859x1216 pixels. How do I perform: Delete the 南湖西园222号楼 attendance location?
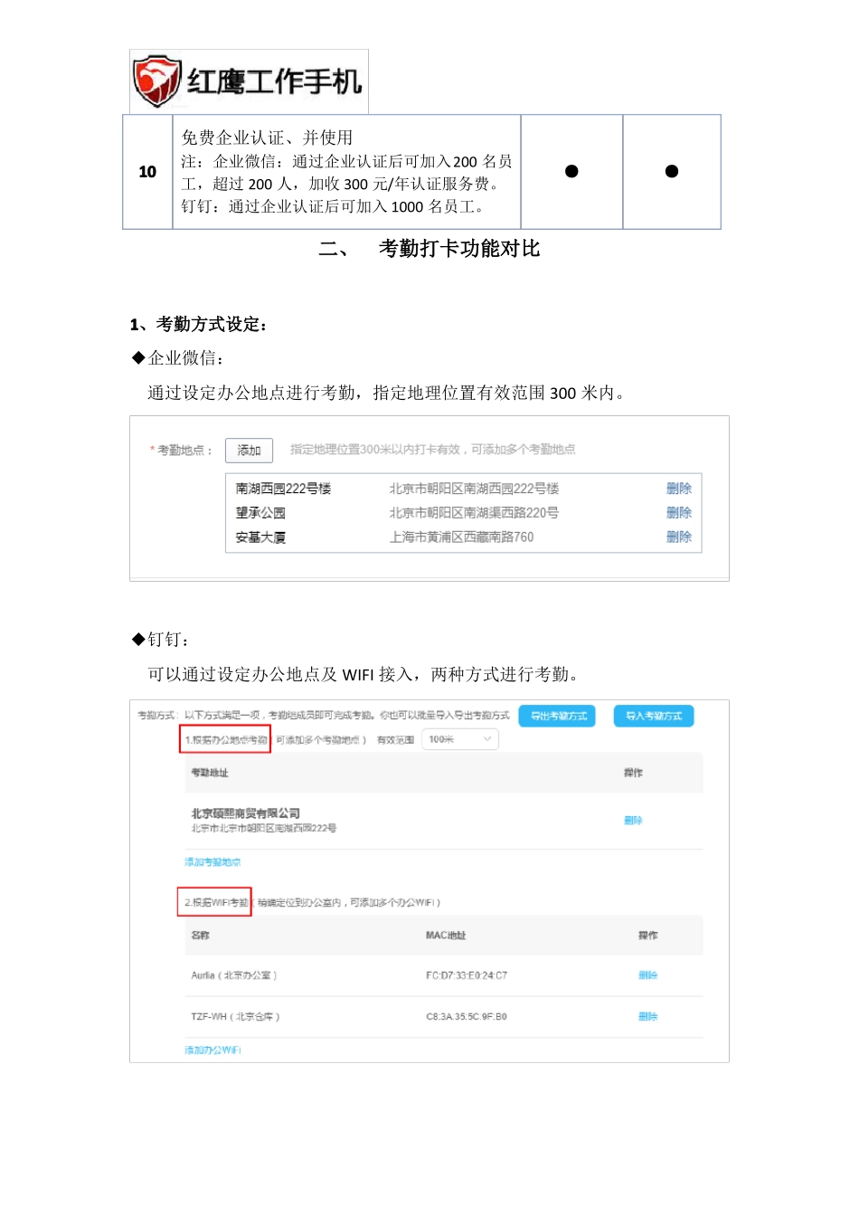tap(679, 489)
